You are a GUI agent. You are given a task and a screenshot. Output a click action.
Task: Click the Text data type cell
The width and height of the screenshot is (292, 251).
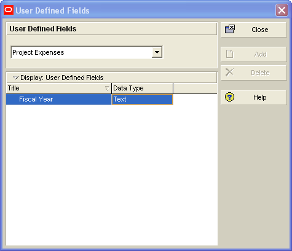pyautogui.click(x=142, y=100)
